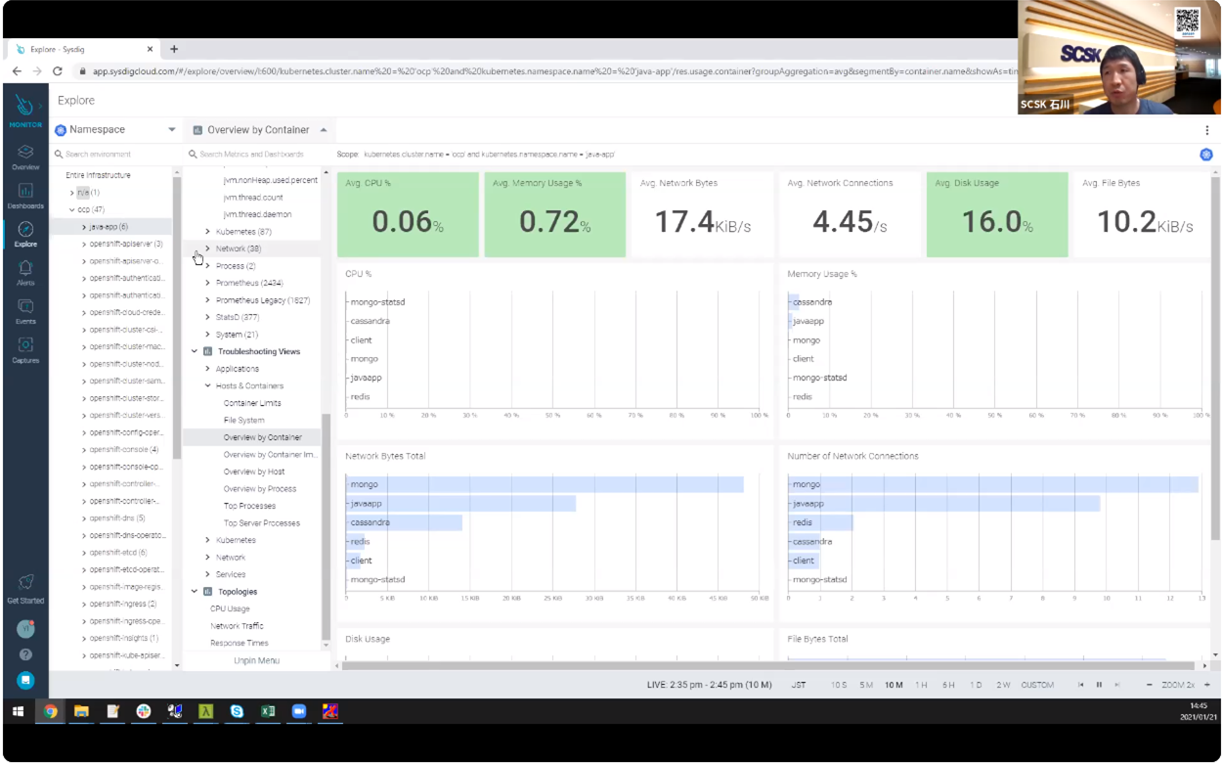This screenshot has width=1222, height=764.
Task: Pause the live time navigation
Action: (x=1099, y=685)
